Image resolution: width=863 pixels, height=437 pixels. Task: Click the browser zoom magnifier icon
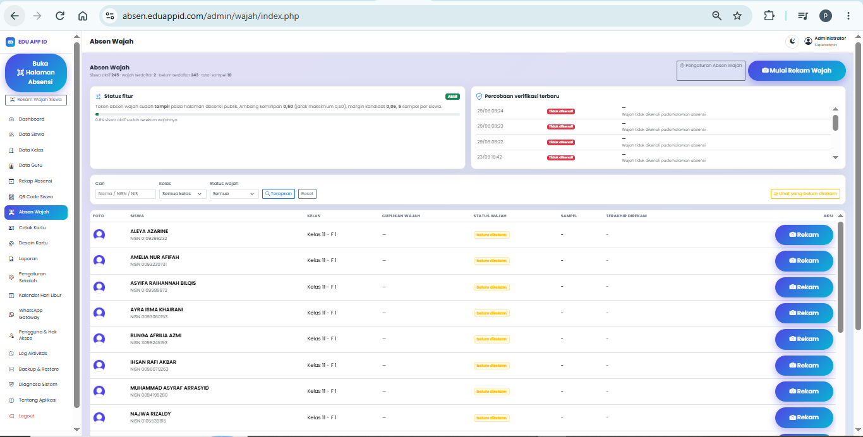pyautogui.click(x=716, y=16)
